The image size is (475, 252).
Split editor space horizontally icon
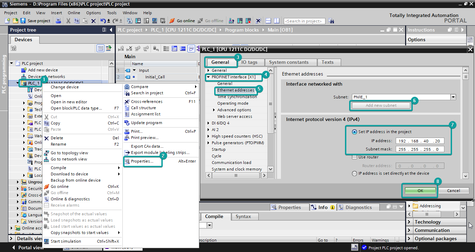click(x=268, y=21)
